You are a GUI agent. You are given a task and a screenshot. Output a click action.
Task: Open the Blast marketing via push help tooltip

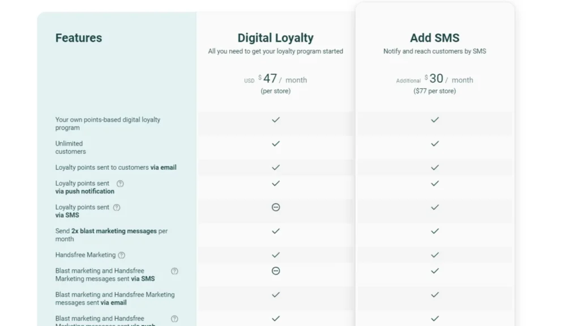coord(174,318)
